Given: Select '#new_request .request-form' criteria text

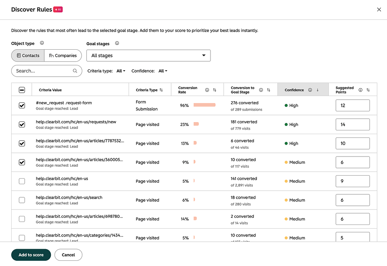Looking at the screenshot, I should pyautogui.click(x=64, y=103).
